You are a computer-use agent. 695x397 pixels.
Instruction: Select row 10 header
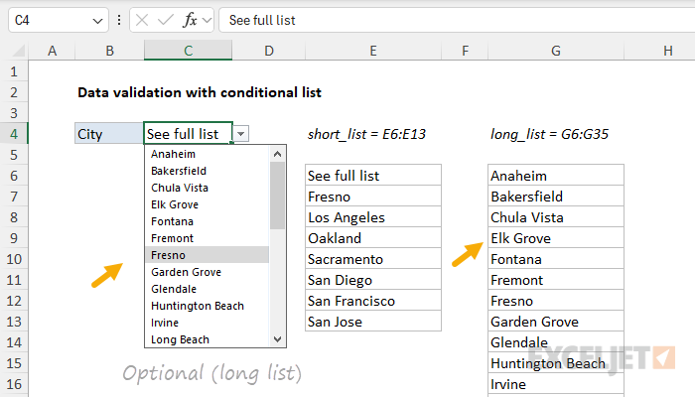click(14, 259)
